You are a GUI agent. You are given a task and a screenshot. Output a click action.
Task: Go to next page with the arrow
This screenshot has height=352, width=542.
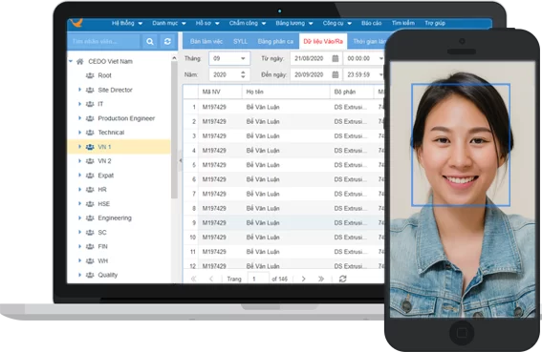tap(303, 279)
